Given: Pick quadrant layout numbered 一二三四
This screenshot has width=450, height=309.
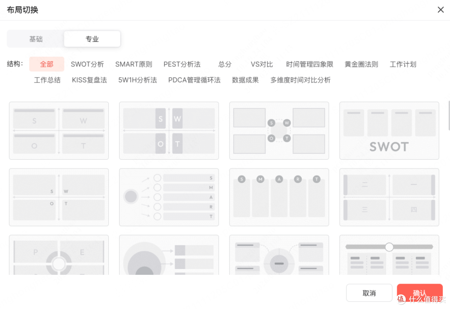Looking at the screenshot, I should click(389, 197).
